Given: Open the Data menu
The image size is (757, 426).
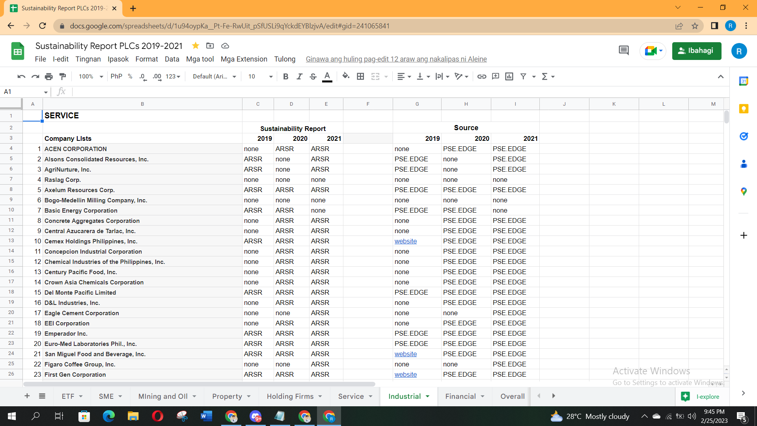Looking at the screenshot, I should (x=172, y=59).
